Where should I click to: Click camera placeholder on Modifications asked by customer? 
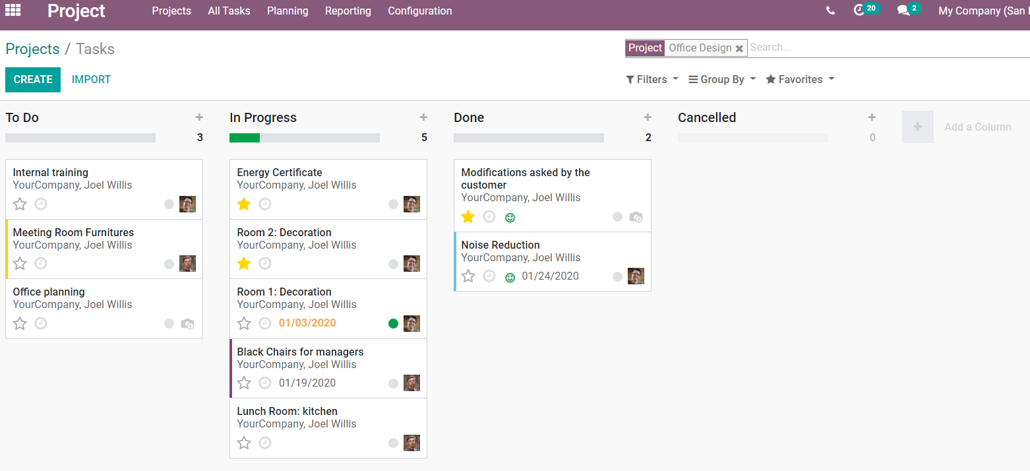pos(636,217)
